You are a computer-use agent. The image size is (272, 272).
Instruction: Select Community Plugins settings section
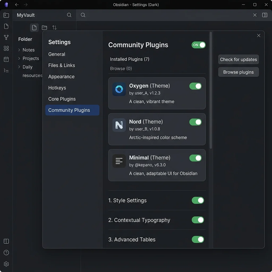[72, 110]
